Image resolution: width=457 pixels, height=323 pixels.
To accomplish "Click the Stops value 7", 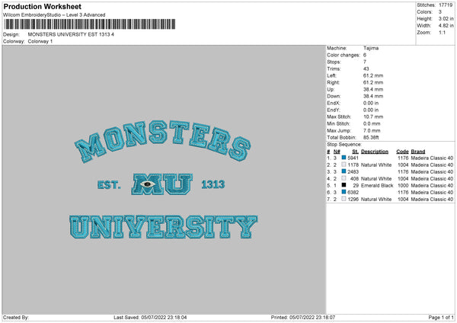I will 365,62.
